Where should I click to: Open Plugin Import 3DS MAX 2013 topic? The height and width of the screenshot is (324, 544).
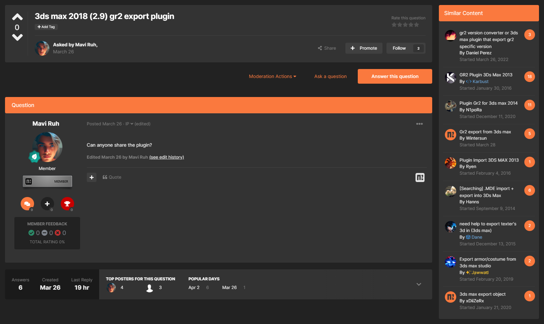tap(489, 160)
